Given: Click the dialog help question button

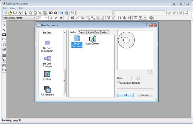Looking at the screenshot, I should click(147, 25).
